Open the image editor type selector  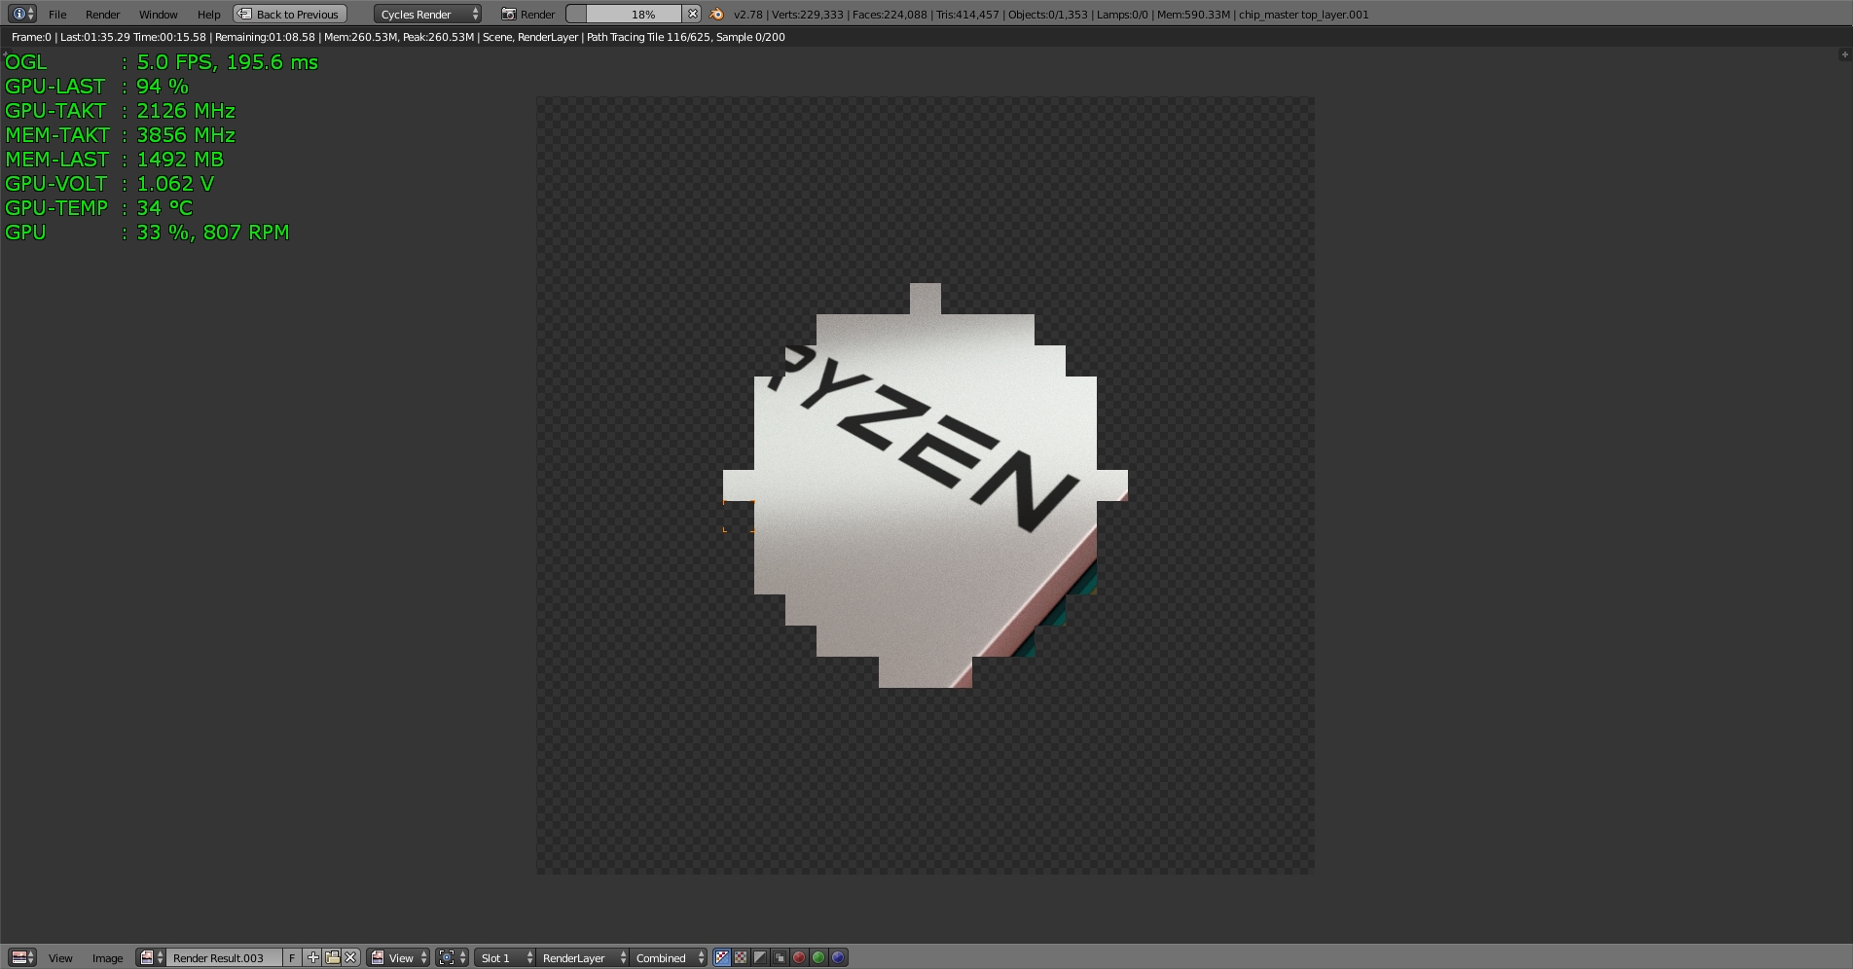tap(22, 957)
